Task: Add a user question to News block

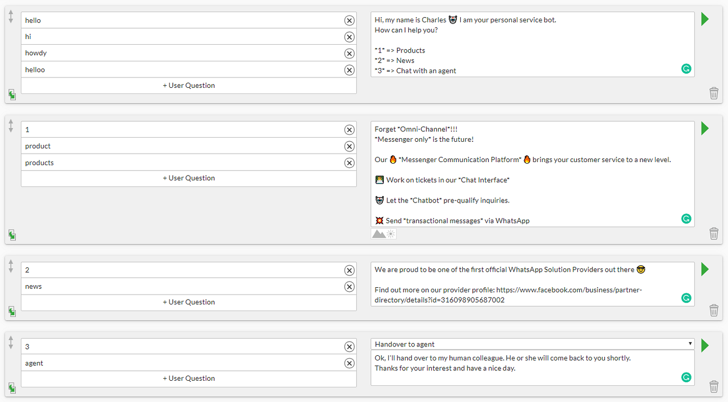Action: [189, 302]
